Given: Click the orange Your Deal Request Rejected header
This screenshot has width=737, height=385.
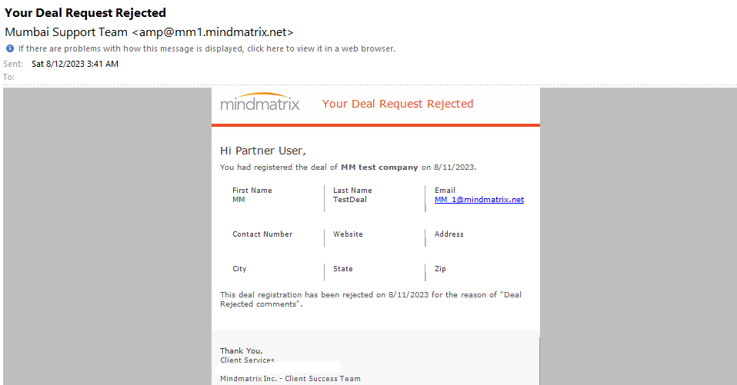Looking at the screenshot, I should point(398,104).
